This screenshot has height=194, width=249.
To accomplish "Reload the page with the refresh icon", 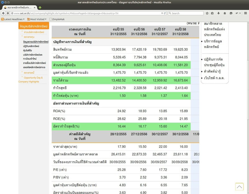I will point(165,13).
